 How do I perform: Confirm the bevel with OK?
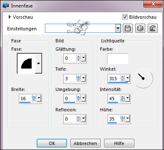pos(52,143)
